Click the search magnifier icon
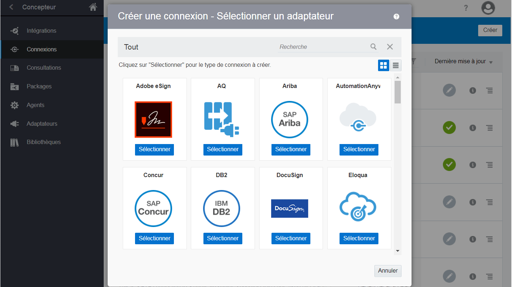Image resolution: width=512 pixels, height=287 pixels. tap(373, 47)
